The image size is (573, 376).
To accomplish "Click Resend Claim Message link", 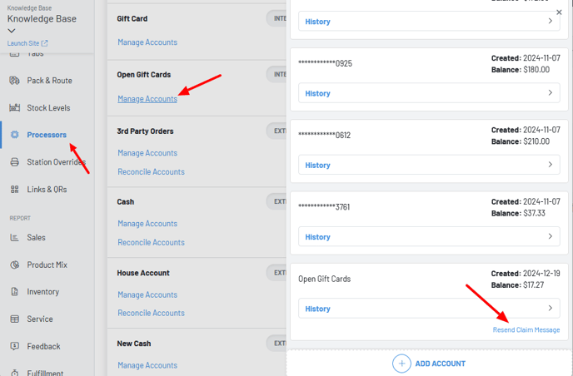I will tap(526, 330).
